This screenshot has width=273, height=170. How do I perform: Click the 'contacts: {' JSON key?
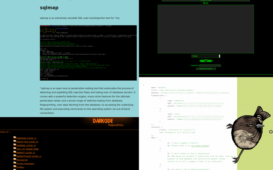pyautogui.click(x=157, y=127)
